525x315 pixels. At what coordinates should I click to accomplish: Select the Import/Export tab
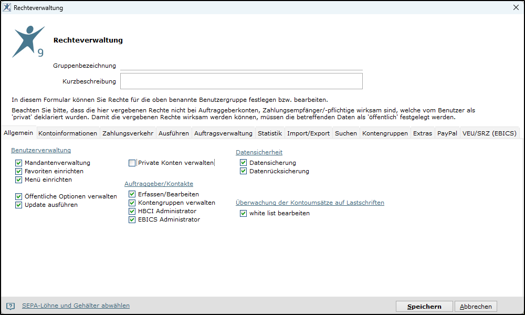[308, 133]
